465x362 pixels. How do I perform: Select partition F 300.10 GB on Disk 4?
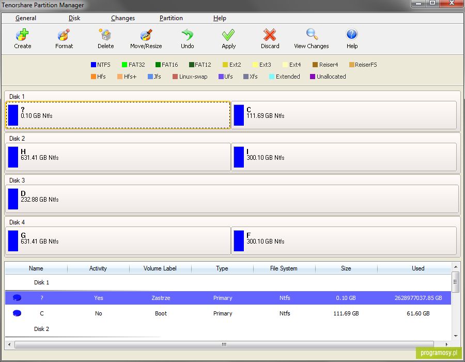(x=344, y=240)
